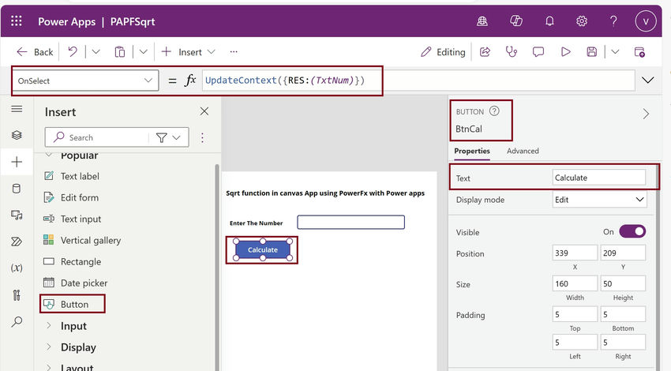Collapse the Popular section
Screen dimensions: 671x371
pos(49,155)
